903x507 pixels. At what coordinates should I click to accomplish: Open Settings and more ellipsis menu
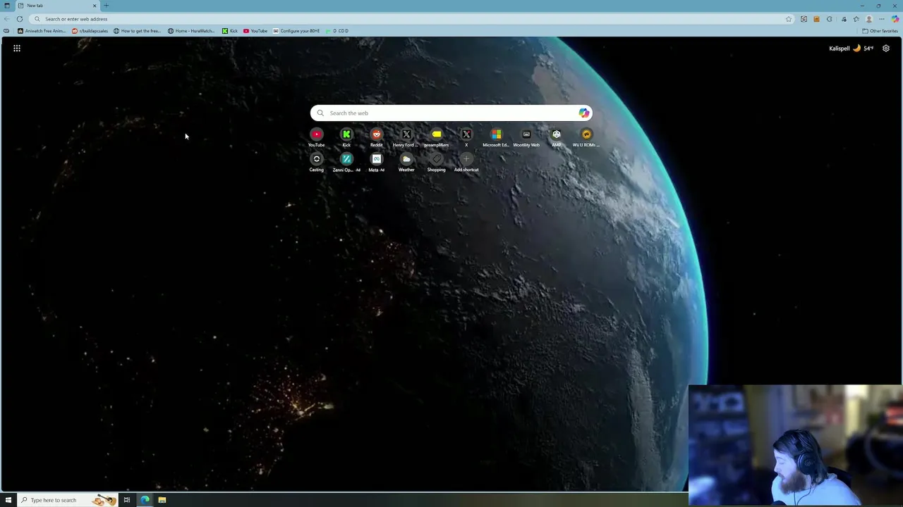(x=882, y=19)
